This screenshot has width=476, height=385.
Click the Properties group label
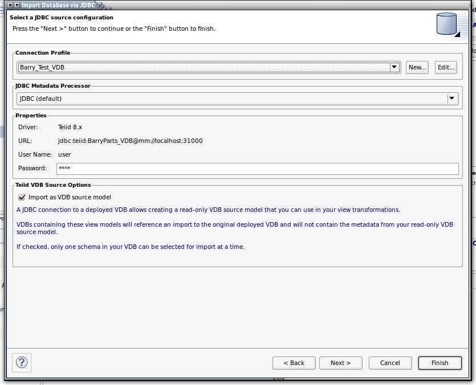click(31, 116)
